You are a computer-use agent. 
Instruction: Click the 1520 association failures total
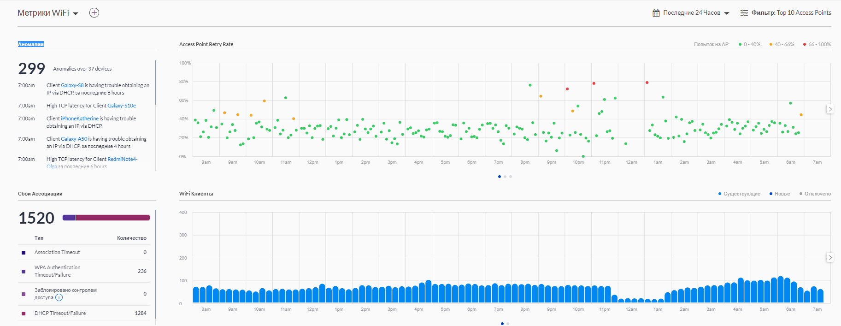coord(36,218)
